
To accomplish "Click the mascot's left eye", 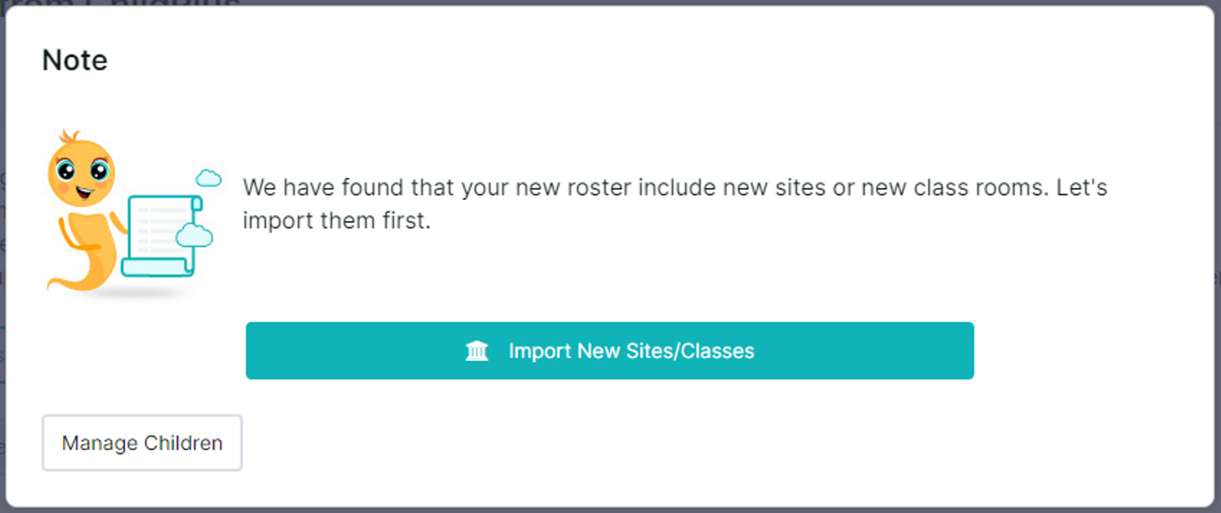I will click(x=65, y=171).
